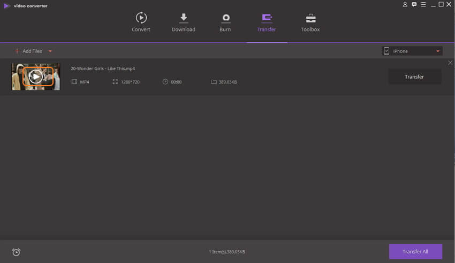
Task: Open the feedback chat bubble icon
Action: point(414,4)
